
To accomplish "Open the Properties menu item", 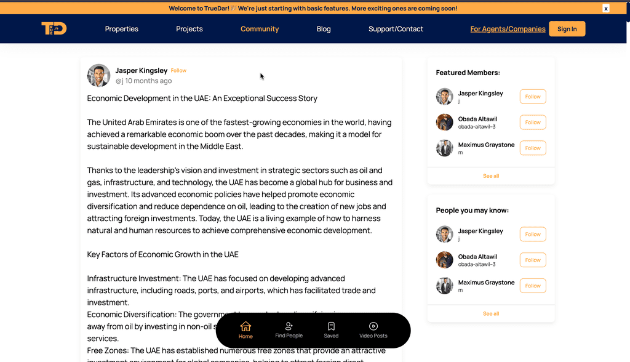I will [x=121, y=29].
